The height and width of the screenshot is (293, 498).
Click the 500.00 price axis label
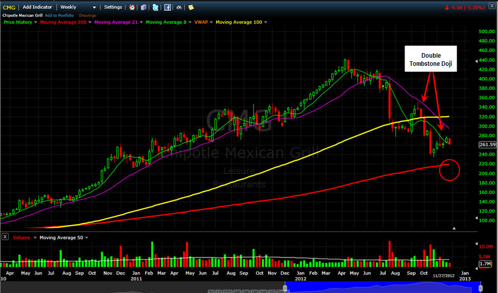[x=487, y=32]
